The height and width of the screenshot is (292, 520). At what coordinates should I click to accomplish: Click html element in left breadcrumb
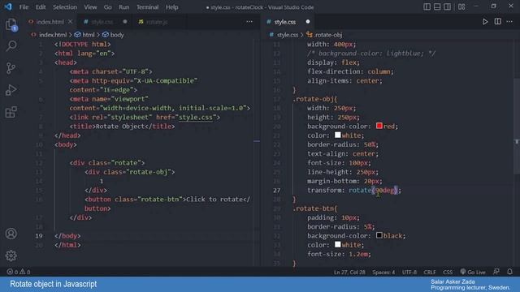coord(89,35)
